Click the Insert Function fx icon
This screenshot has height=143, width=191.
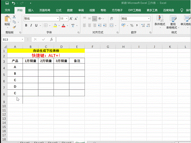pyautogui.click(x=51, y=39)
